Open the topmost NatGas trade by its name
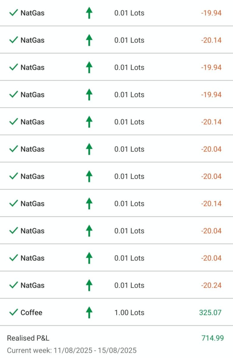This screenshot has height=358, width=233. tap(32, 13)
